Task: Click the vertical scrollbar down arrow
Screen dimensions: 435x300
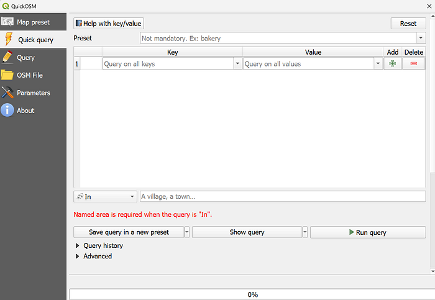Action: tap(433, 271)
